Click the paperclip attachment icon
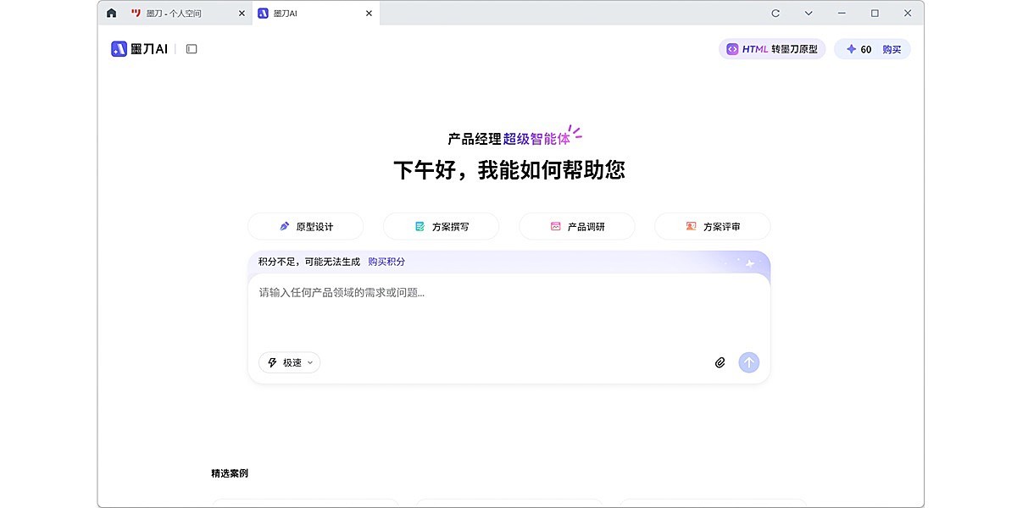The width and height of the screenshot is (1017, 508). pos(720,362)
